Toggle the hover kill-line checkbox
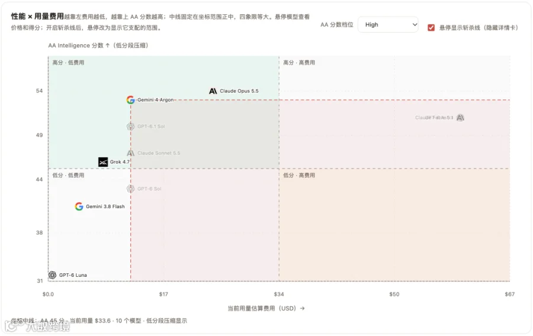This screenshot has width=533, height=336. [431, 27]
